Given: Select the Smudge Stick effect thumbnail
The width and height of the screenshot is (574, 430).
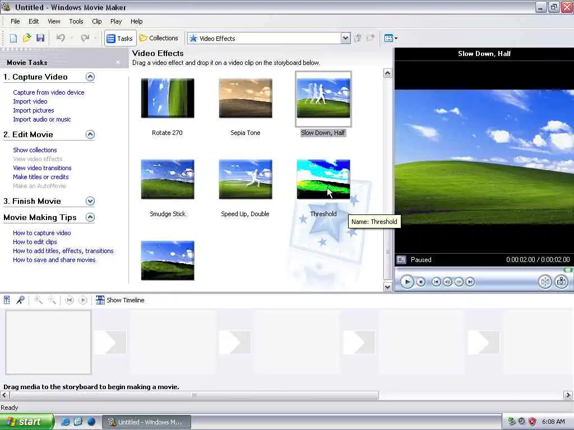Looking at the screenshot, I should click(x=168, y=180).
